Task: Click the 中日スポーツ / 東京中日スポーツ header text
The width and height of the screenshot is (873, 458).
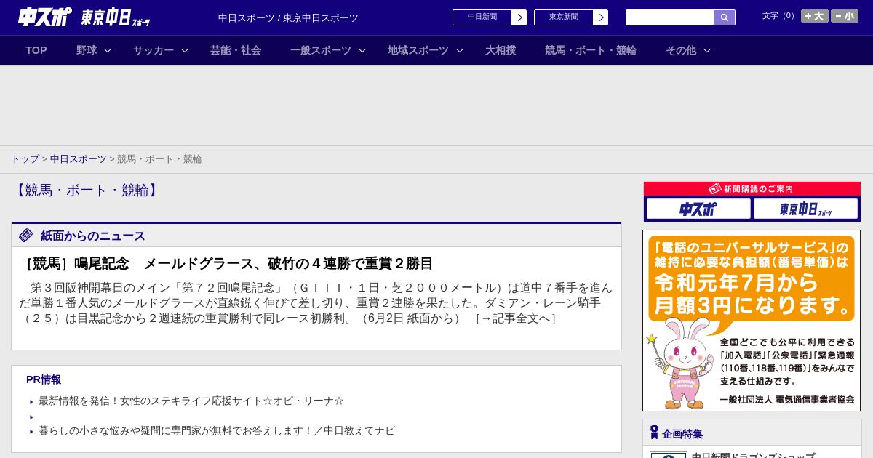Action: pos(288,17)
